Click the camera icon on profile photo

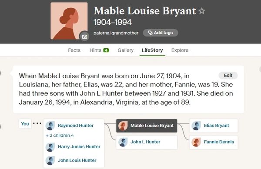(84, 36)
